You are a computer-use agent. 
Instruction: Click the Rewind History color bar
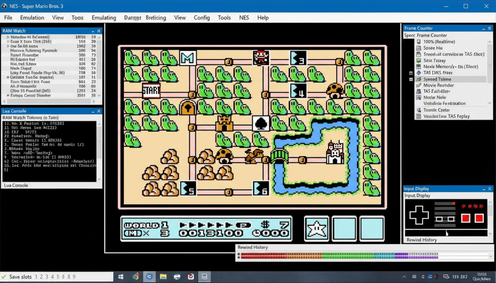pyautogui.click(x=340, y=256)
